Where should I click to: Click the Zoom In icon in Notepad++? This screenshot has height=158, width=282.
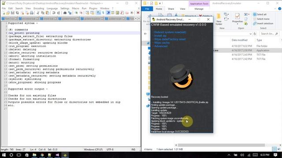pos(76,13)
